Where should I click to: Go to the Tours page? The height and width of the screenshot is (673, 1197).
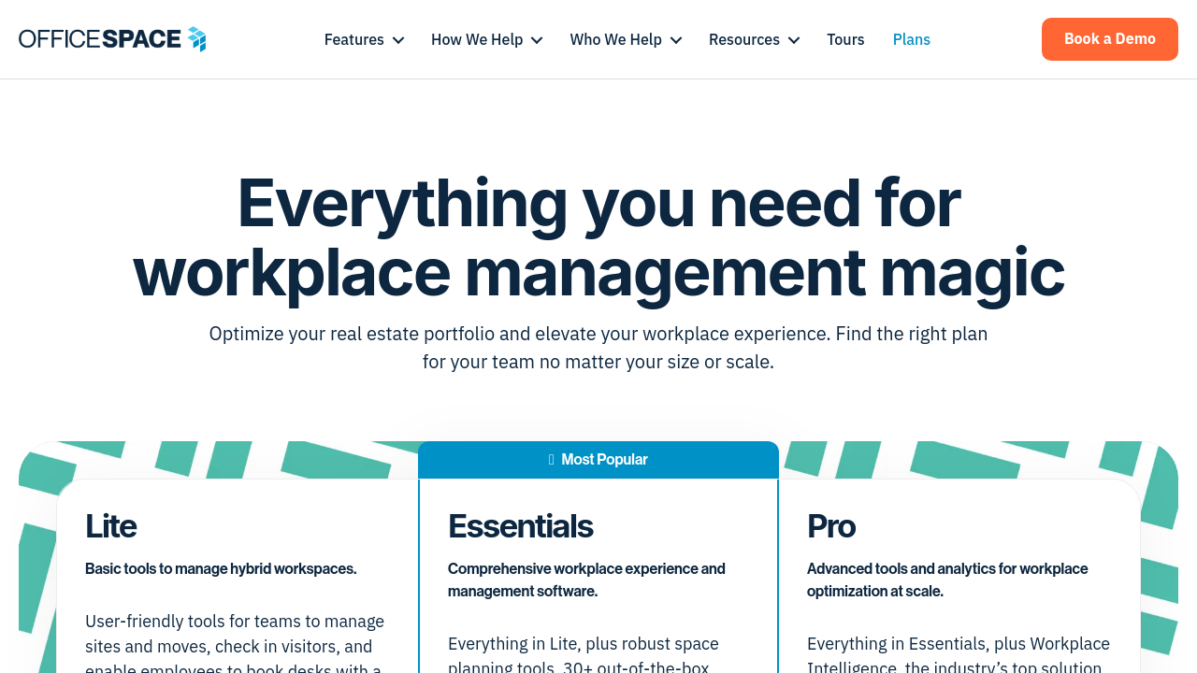click(845, 39)
